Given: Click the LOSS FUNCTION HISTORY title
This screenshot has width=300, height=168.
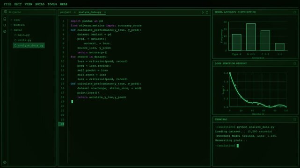Looking at the screenshot, I should [x=231, y=63].
